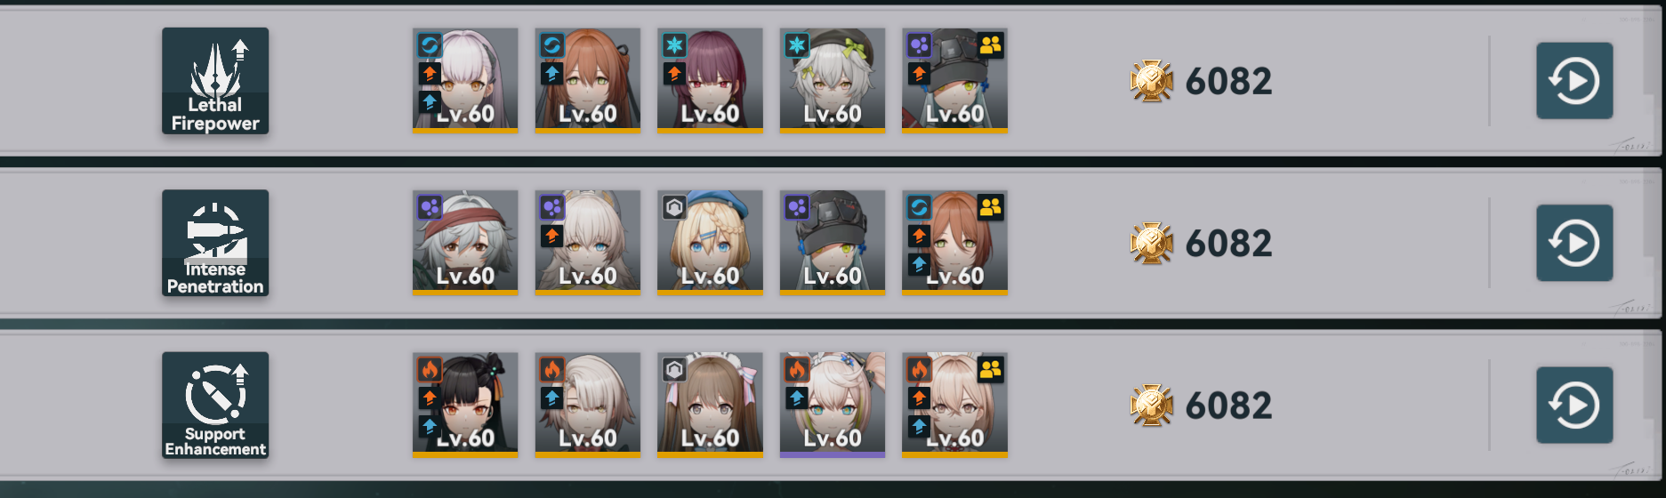Replay the Support Enhancement battle record
1666x498 pixels.
(x=1574, y=406)
